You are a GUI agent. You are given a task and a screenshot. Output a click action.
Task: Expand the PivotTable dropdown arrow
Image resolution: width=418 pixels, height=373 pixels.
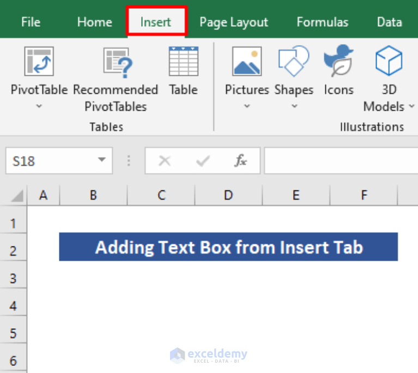[x=39, y=106]
